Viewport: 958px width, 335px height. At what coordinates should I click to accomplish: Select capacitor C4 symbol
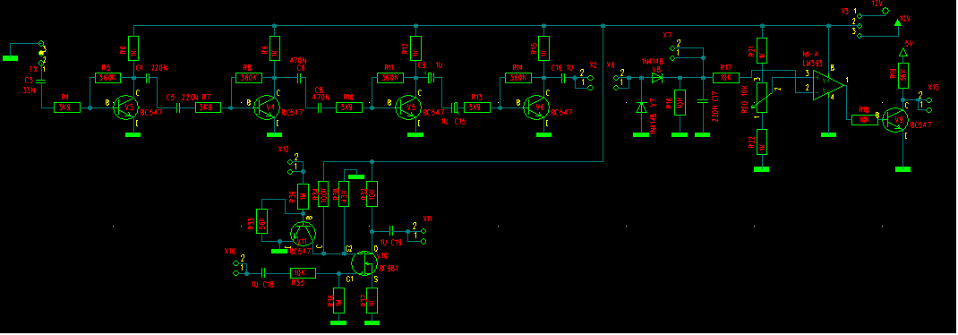tap(147, 78)
